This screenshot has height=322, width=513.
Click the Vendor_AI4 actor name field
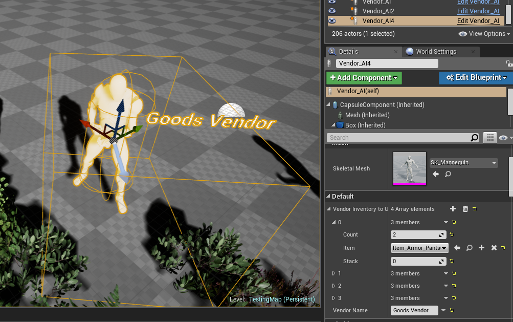pos(387,63)
